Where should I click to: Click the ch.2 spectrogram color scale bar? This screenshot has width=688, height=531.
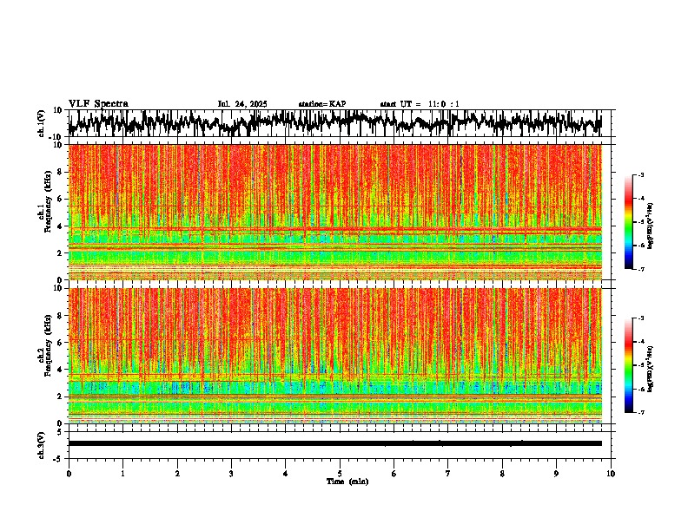click(x=628, y=365)
